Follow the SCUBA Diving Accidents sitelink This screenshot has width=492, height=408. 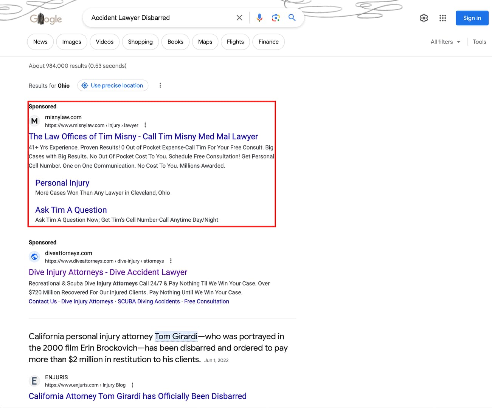pyautogui.click(x=149, y=301)
